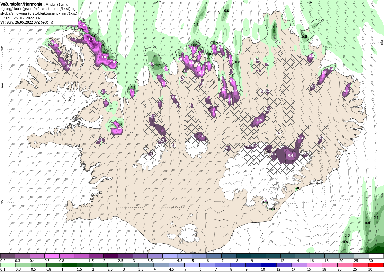Select the '3.5' label under upper legend row
The image size is (384, 272).
coord(150,261)
